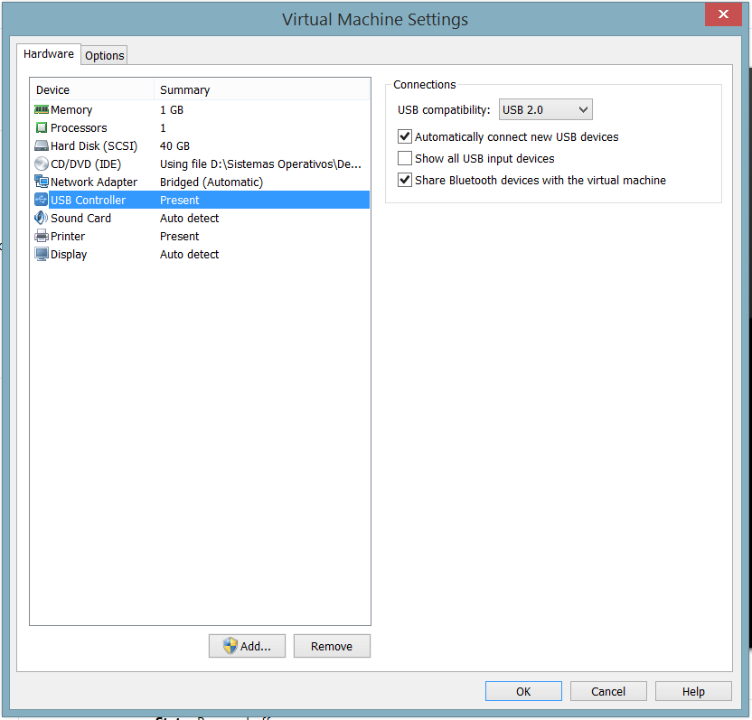Select the Hardware tab
The height and width of the screenshot is (720, 752).
(49, 54)
